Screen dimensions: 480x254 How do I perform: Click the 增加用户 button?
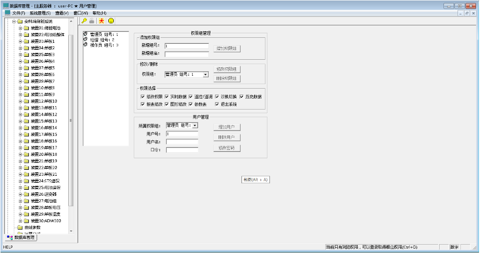pyautogui.click(x=227, y=127)
